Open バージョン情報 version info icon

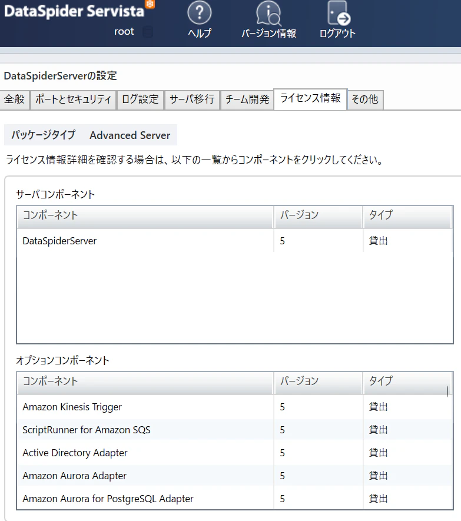click(268, 19)
